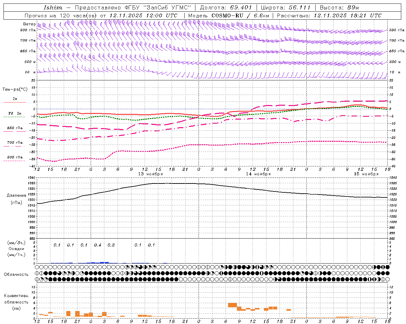Click the "(мм/1ч.)" precipitation unit label
Viewport: 406px width, 324px height.
(x=17, y=255)
